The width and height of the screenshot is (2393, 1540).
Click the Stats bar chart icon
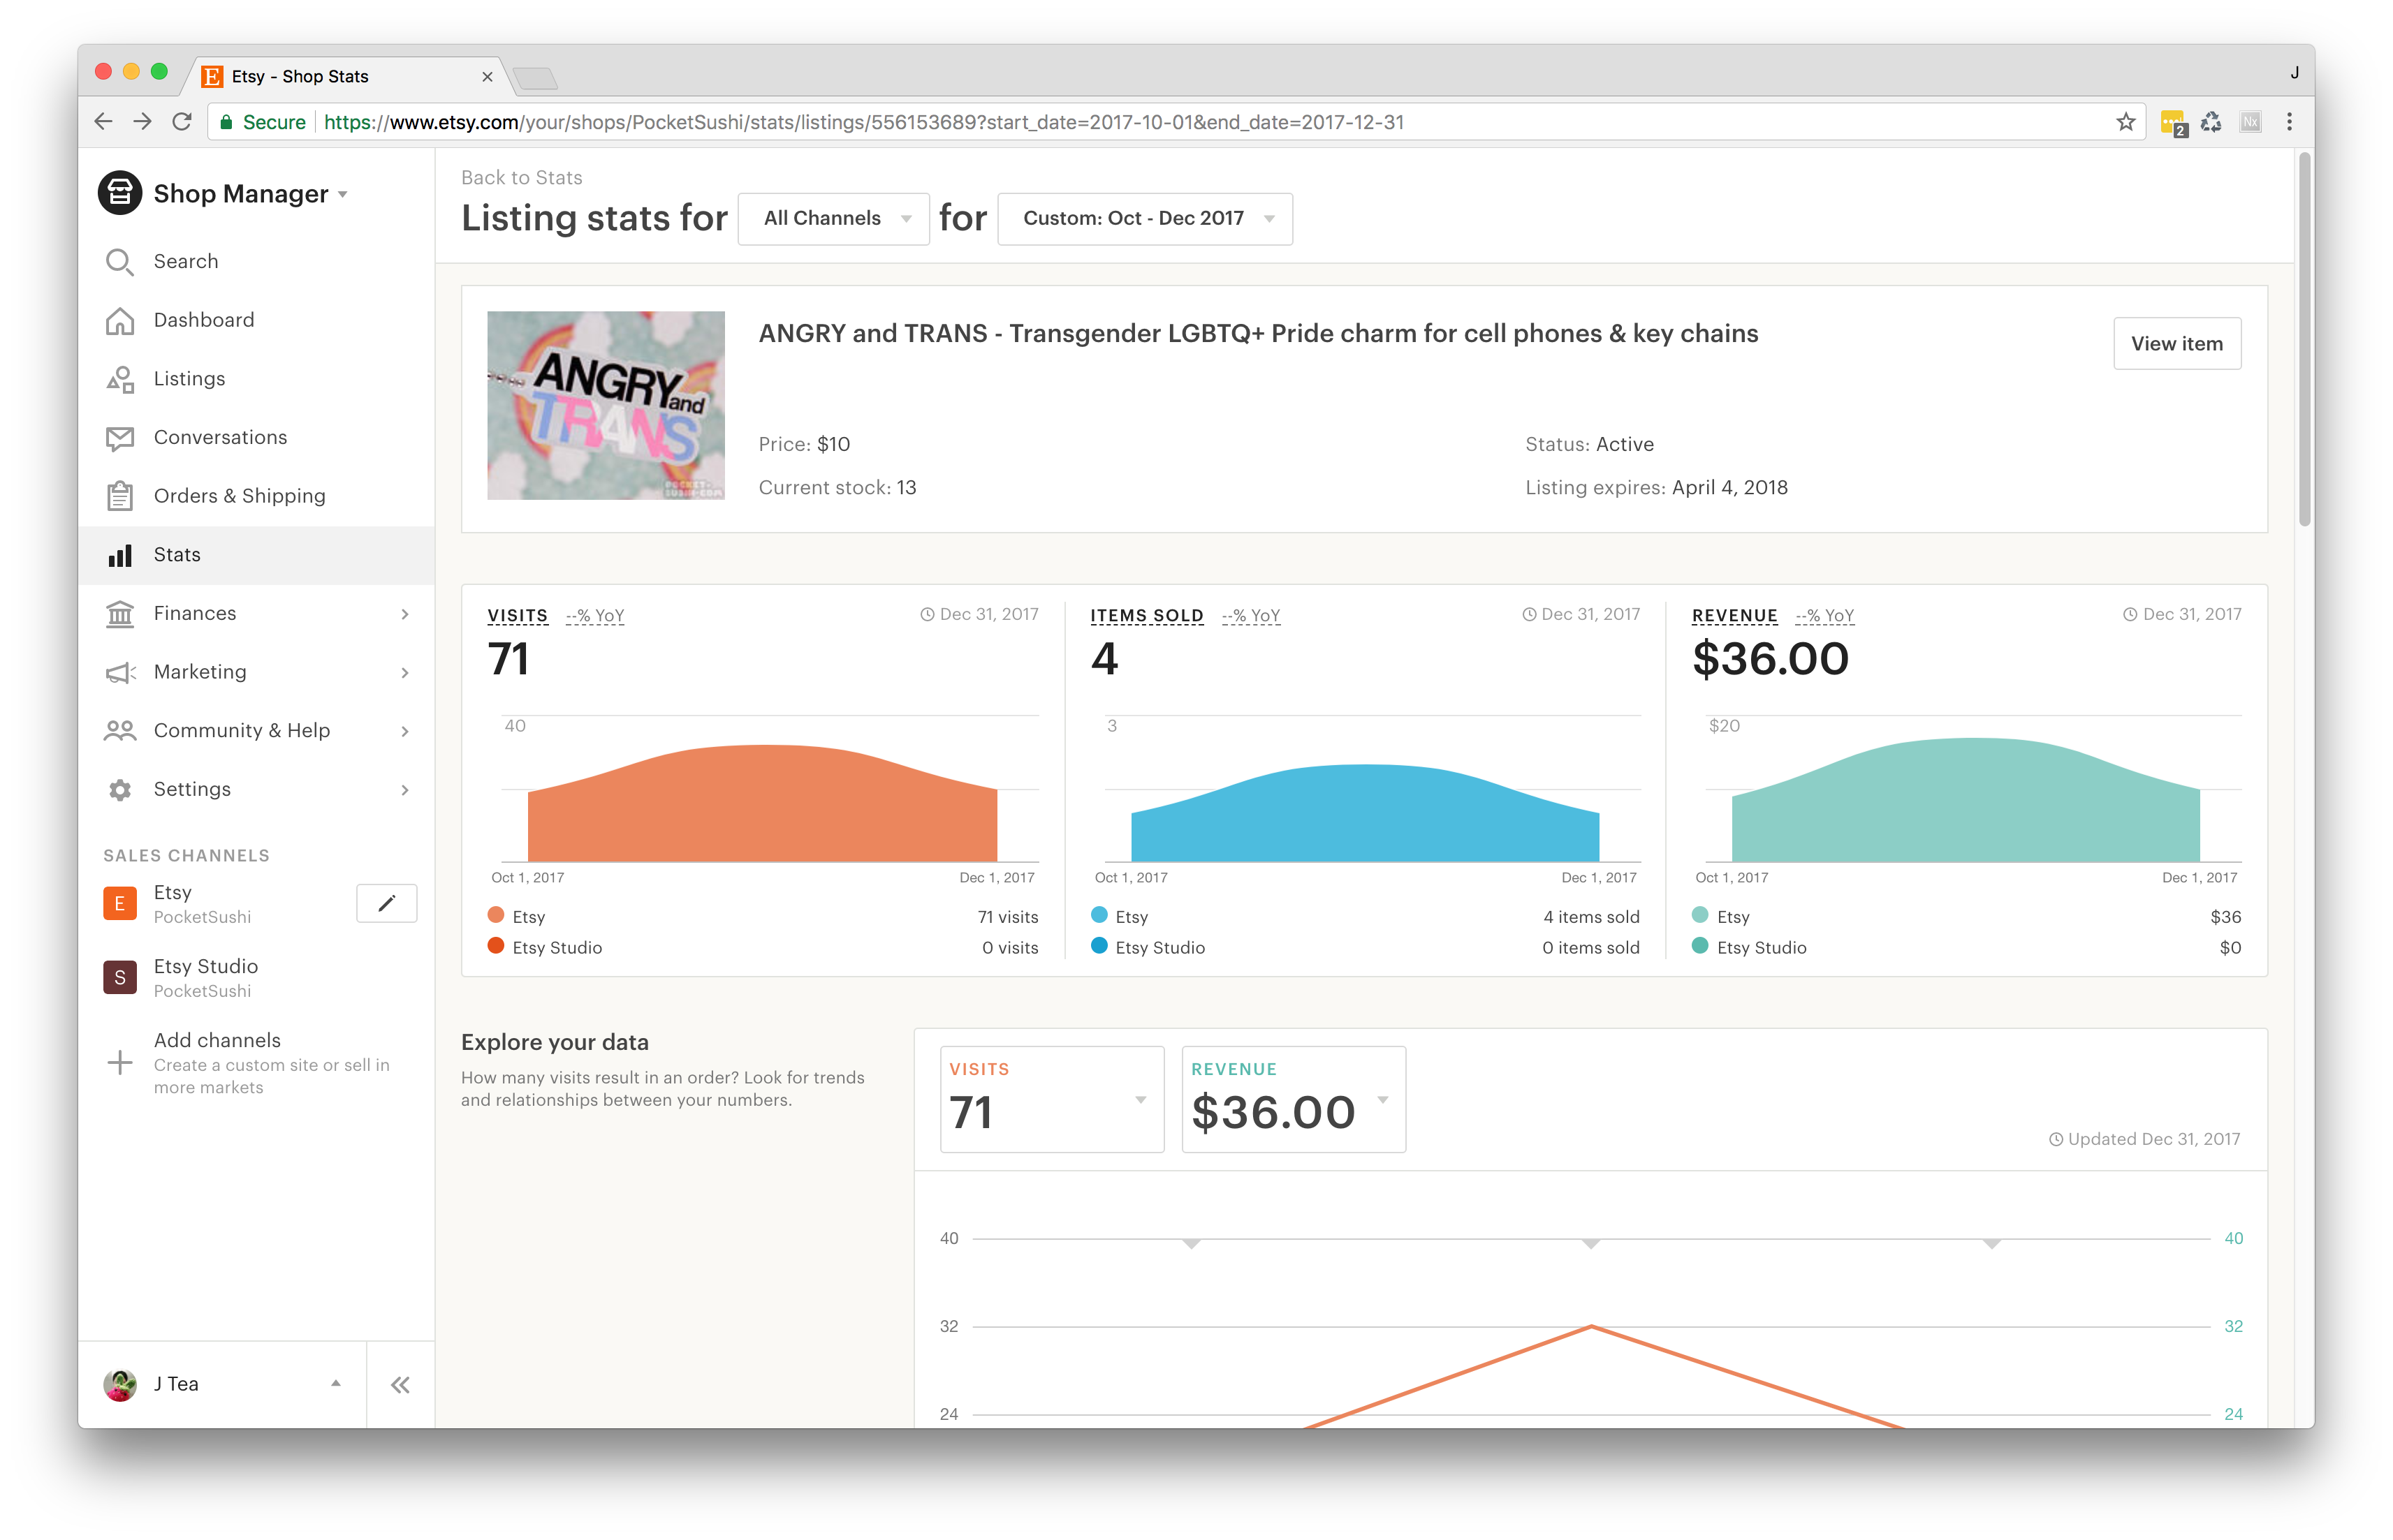(119, 555)
